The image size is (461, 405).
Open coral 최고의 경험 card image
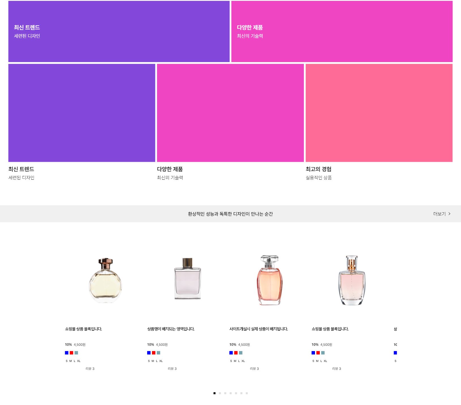click(x=379, y=113)
